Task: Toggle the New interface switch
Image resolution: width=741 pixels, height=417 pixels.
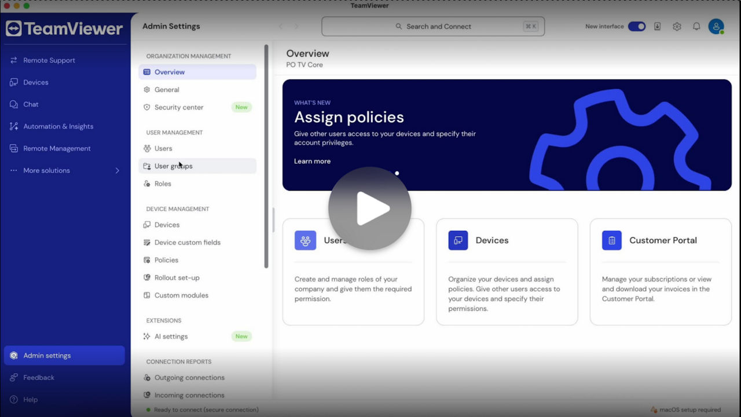Action: point(637,27)
